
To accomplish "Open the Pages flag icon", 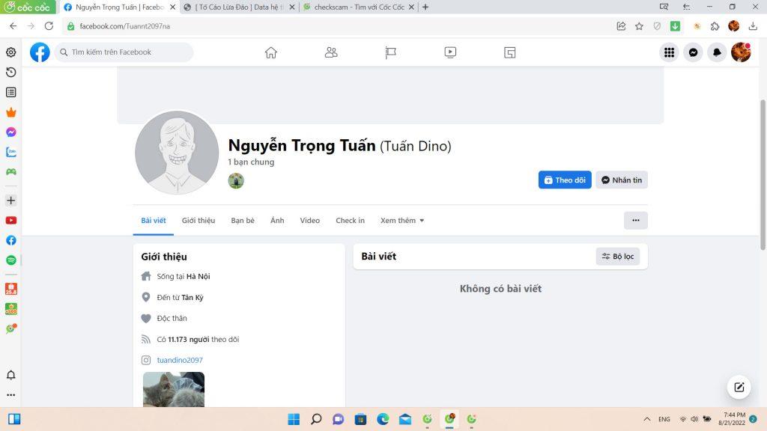I will tap(390, 52).
